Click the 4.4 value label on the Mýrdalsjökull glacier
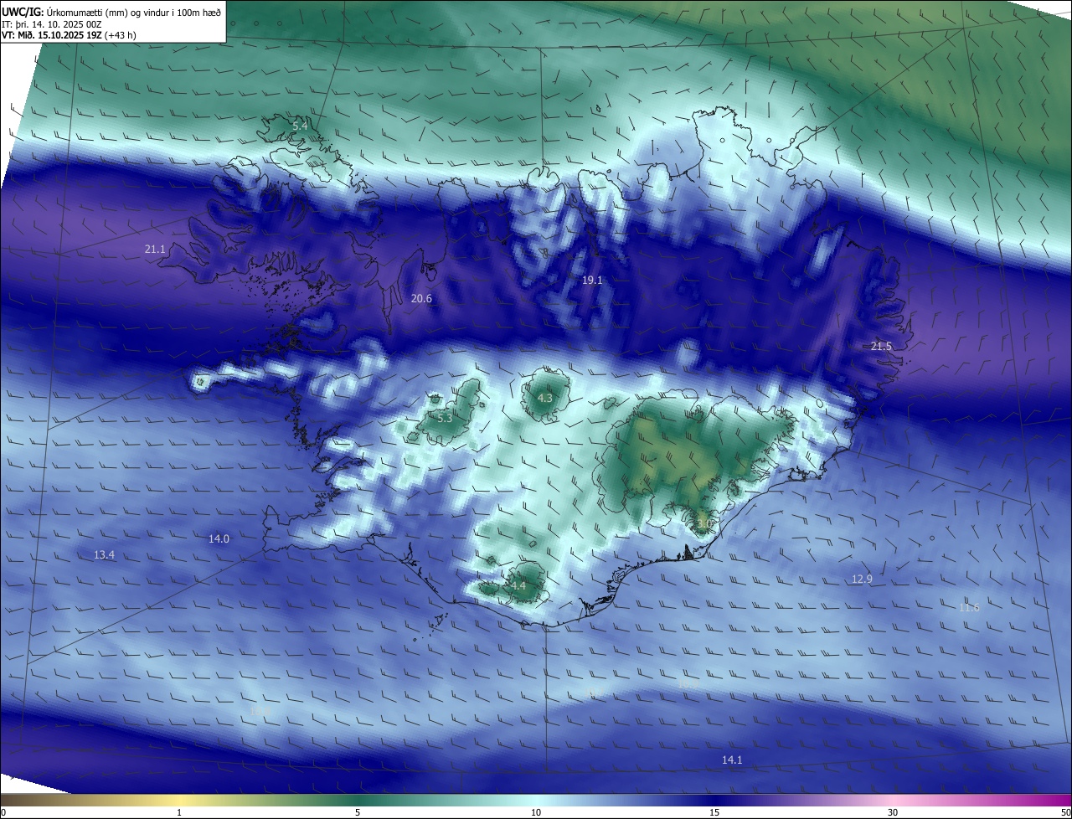Screen dimensions: 1072x819 (x=518, y=585)
